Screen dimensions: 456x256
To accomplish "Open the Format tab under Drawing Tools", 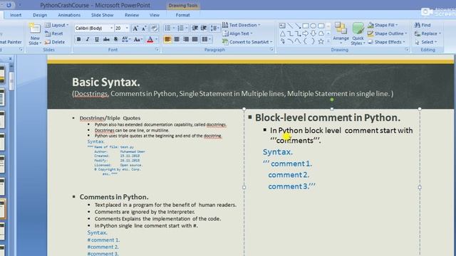I will [x=182, y=15].
